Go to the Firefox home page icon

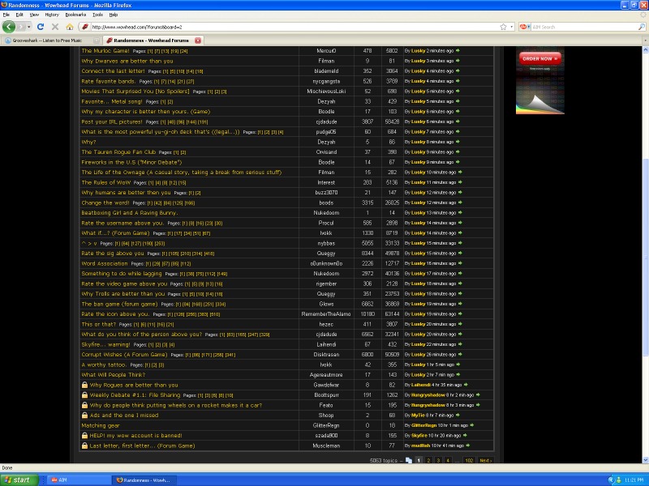click(x=70, y=27)
